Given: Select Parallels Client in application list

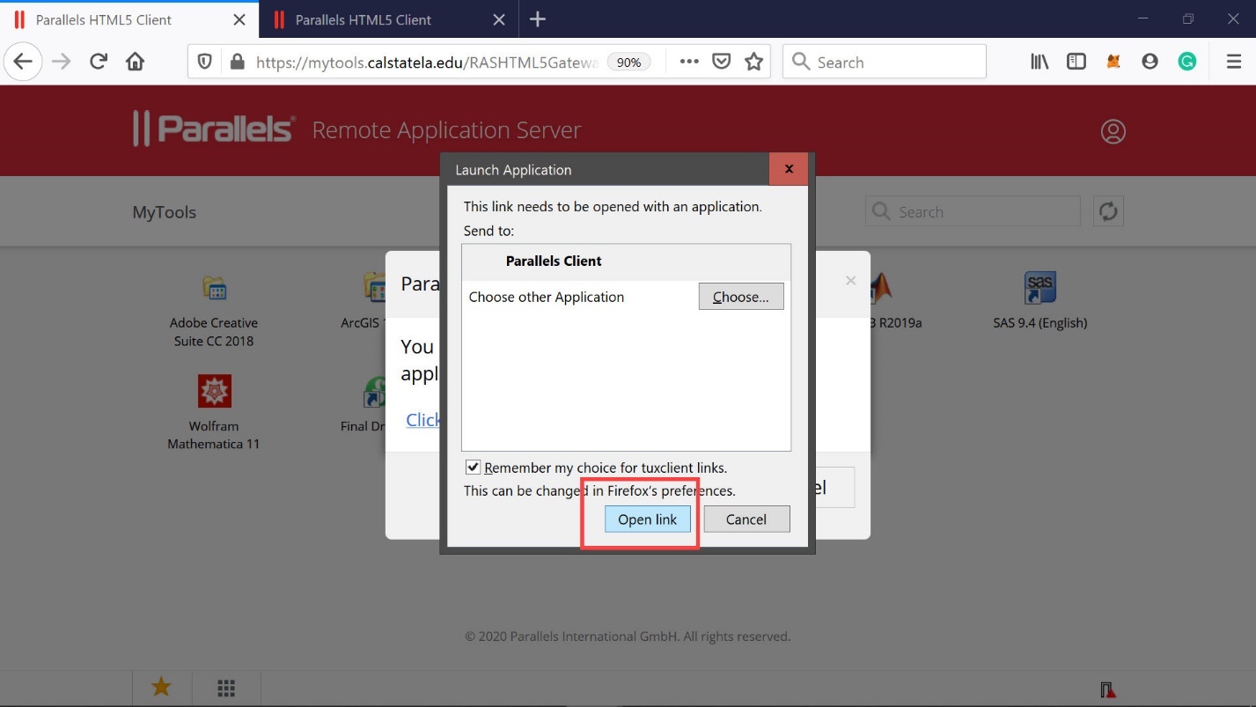Looking at the screenshot, I should [554, 261].
